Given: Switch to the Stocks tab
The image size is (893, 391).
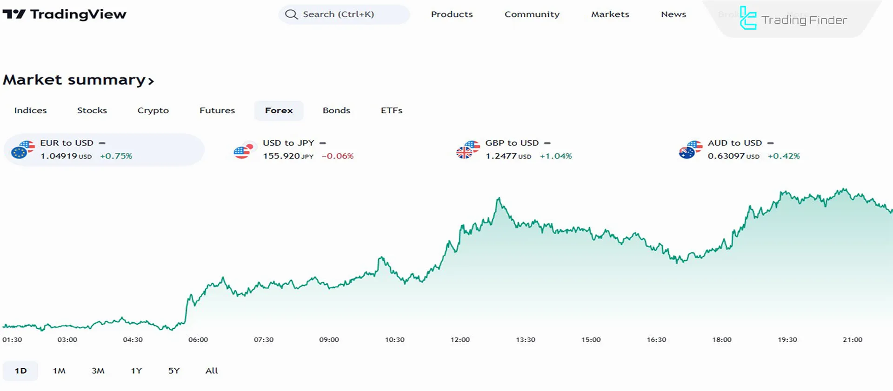Looking at the screenshot, I should tap(92, 111).
